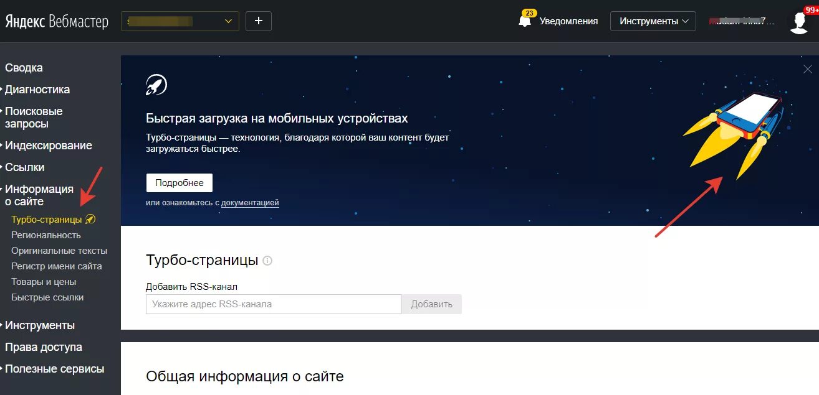Open the site selector dropdown
Image resolution: width=819 pixels, height=395 pixels.
(180, 21)
